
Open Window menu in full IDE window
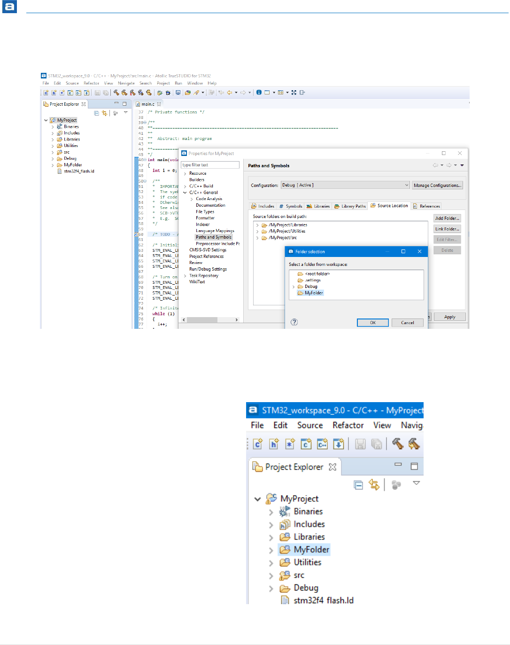[195, 83]
